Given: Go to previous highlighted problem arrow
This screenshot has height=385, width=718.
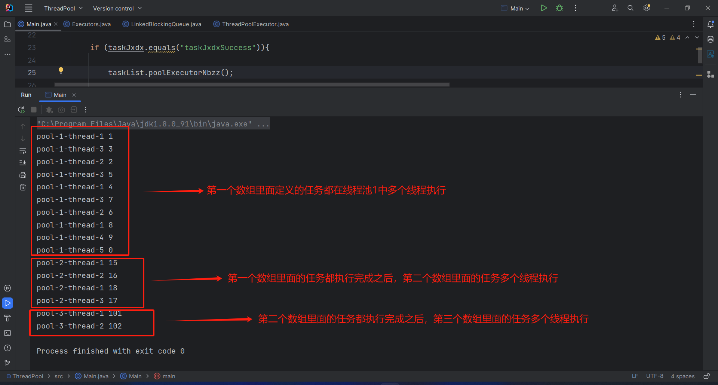Looking at the screenshot, I should point(687,37).
